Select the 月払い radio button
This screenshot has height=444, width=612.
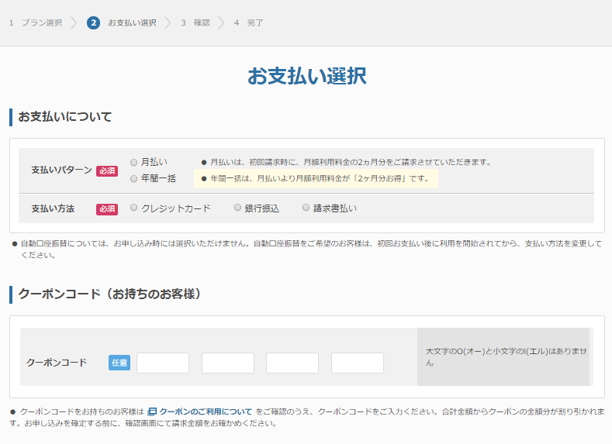[134, 162]
